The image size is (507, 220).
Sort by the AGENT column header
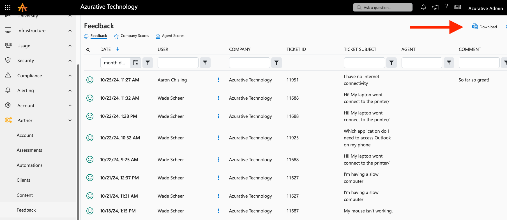[408, 49]
